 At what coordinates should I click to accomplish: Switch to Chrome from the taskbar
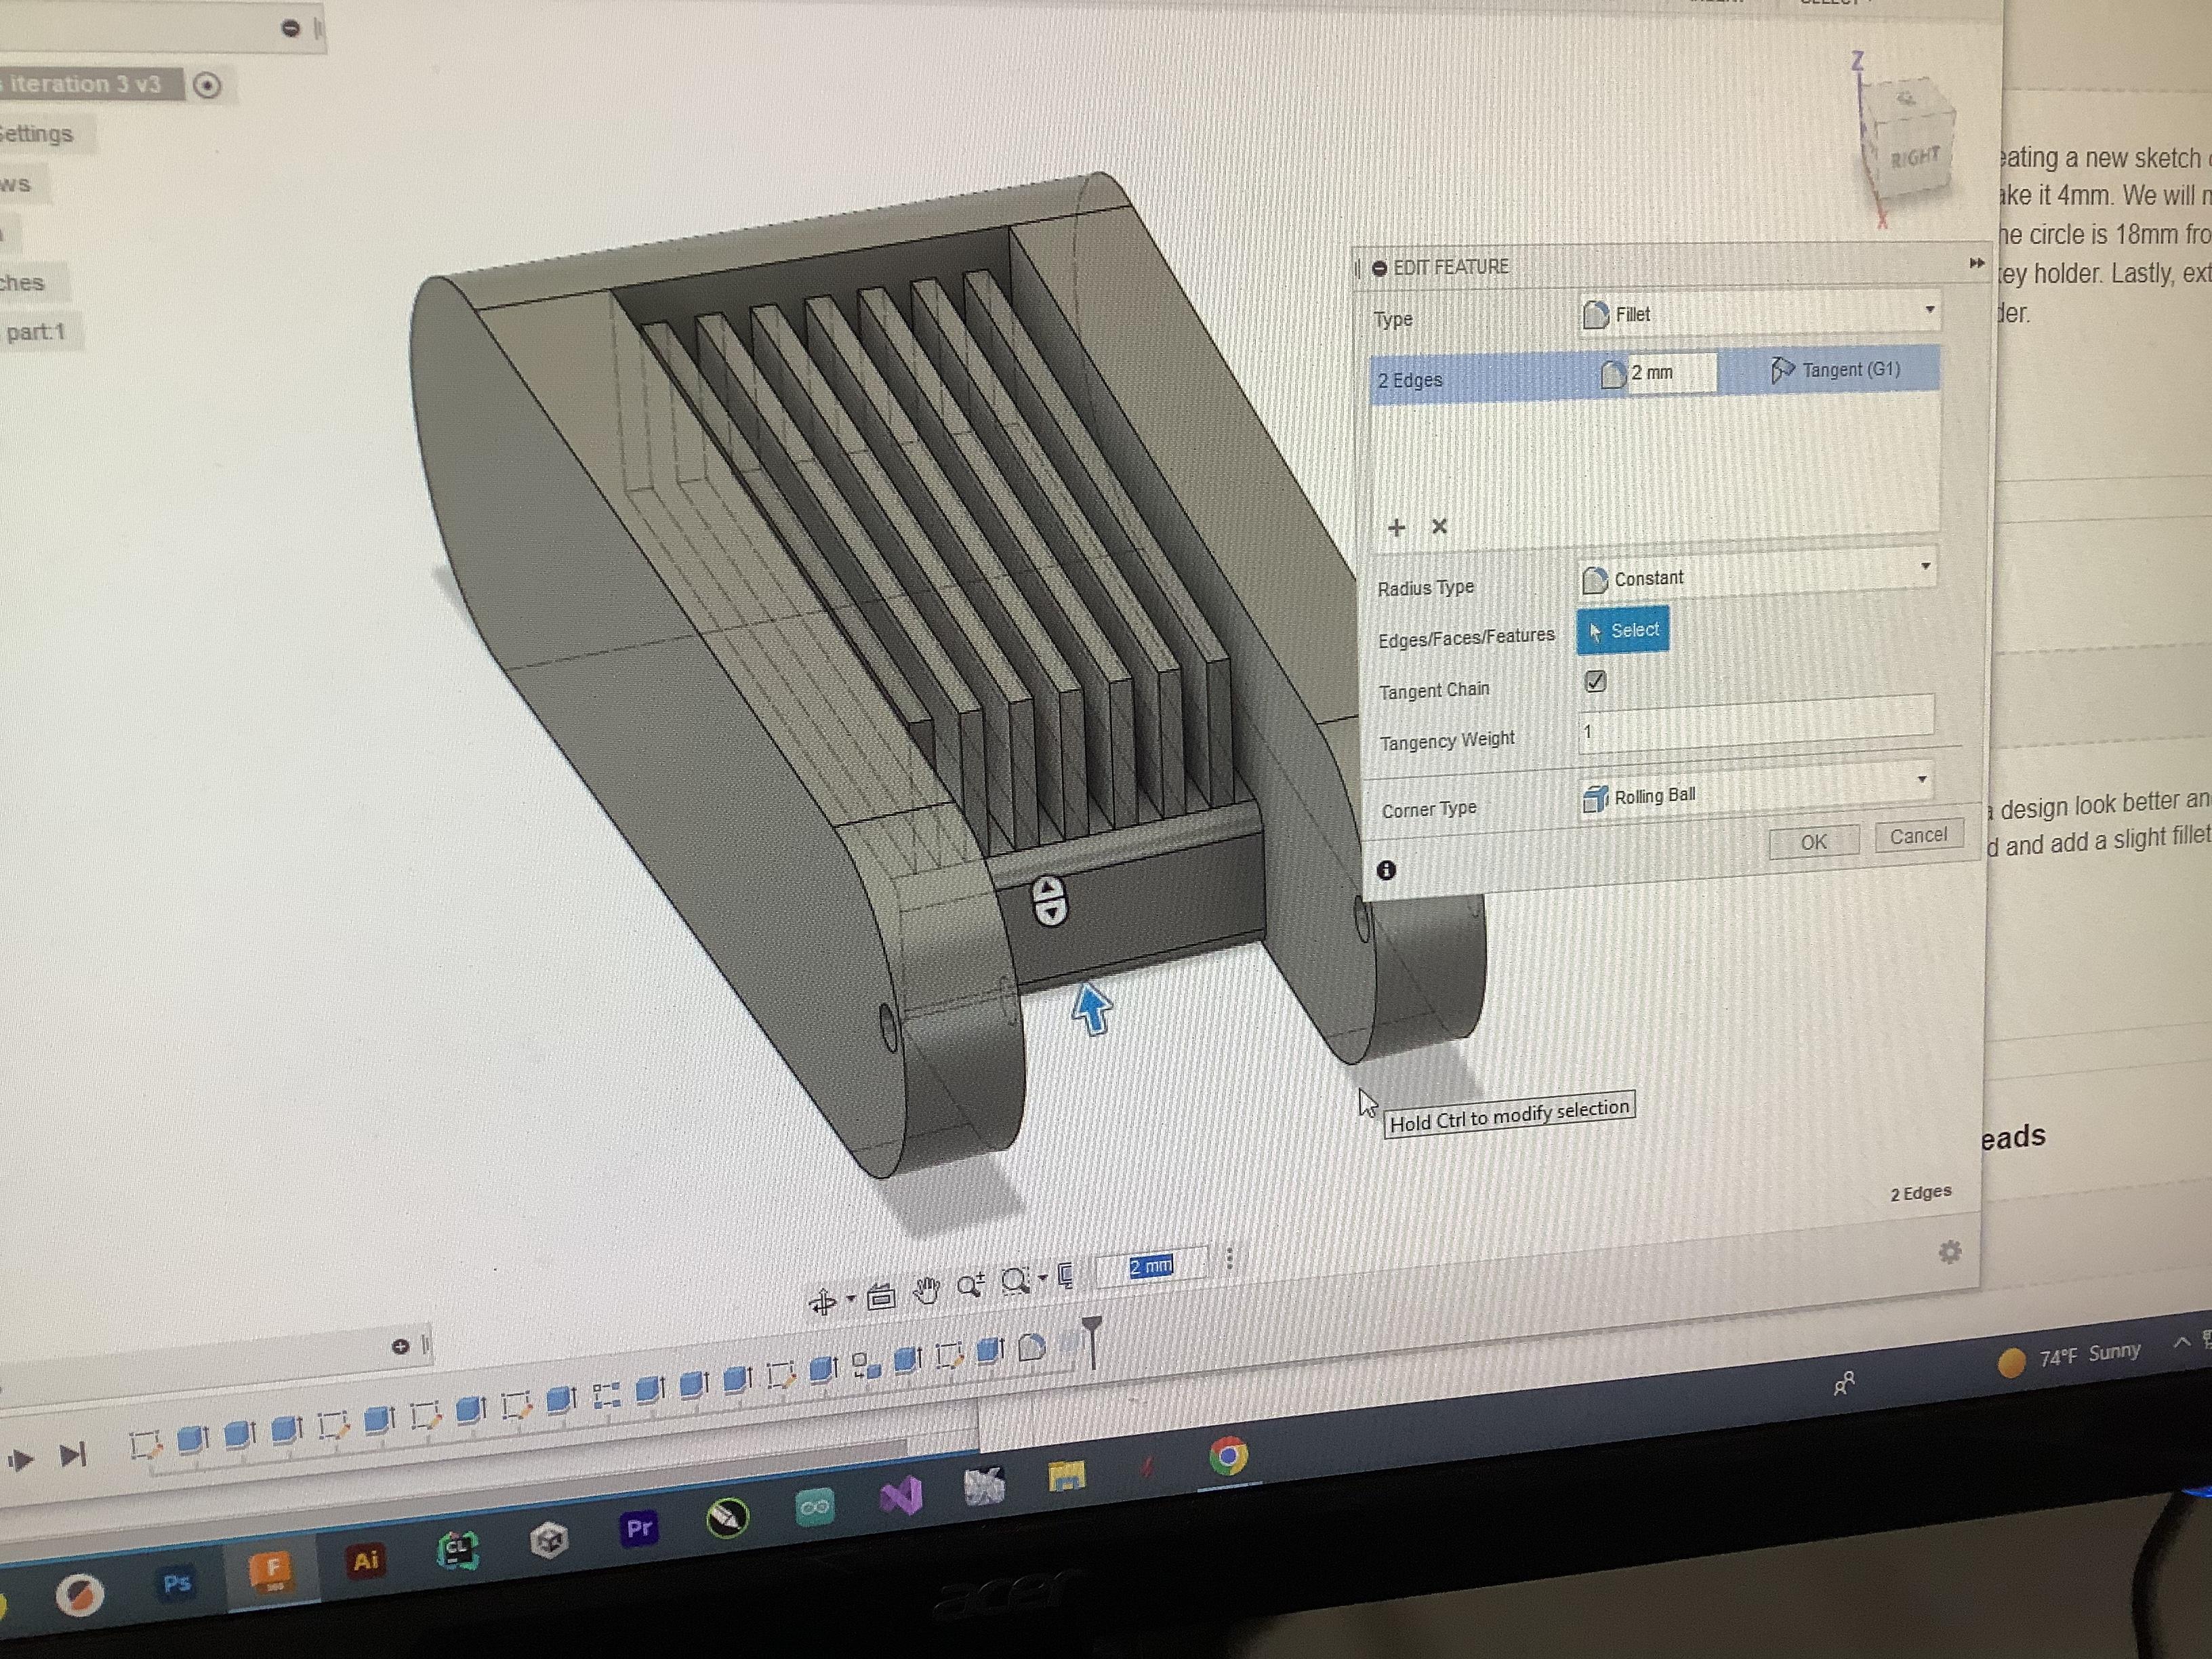[1228, 1455]
